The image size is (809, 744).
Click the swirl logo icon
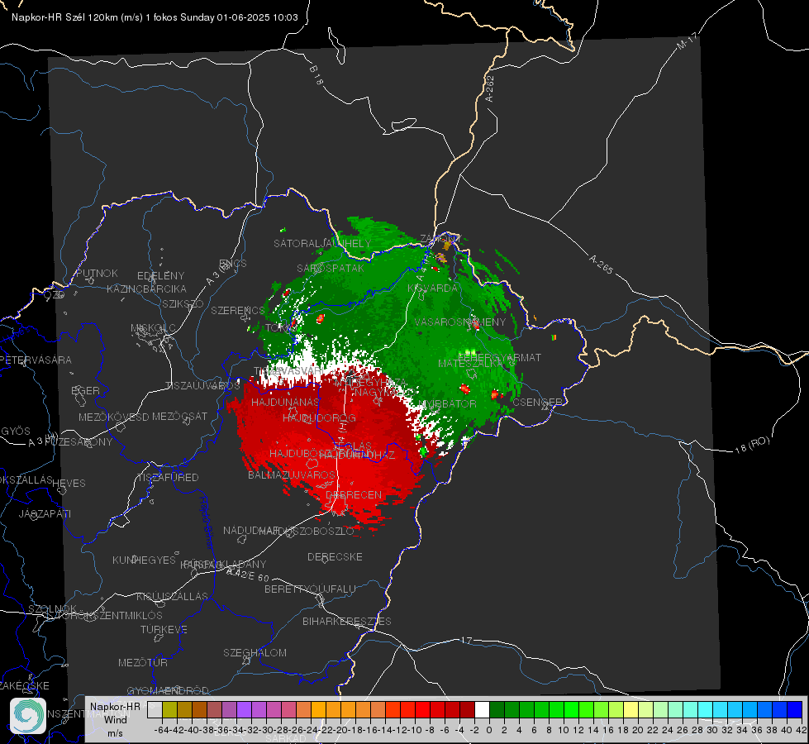click(28, 716)
